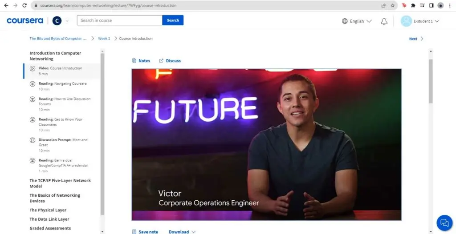The image size is (456, 234).
Task: Collapse Introduction to Computer Networking section
Action: coord(55,56)
